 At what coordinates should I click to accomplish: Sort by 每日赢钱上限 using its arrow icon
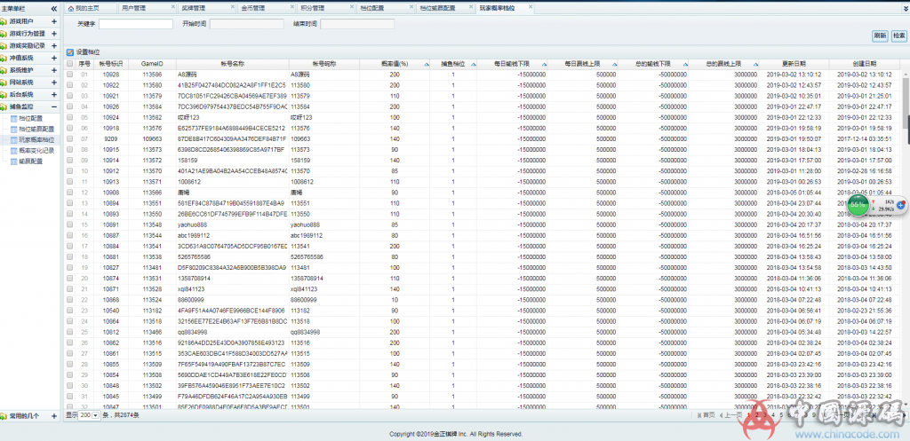click(x=614, y=64)
